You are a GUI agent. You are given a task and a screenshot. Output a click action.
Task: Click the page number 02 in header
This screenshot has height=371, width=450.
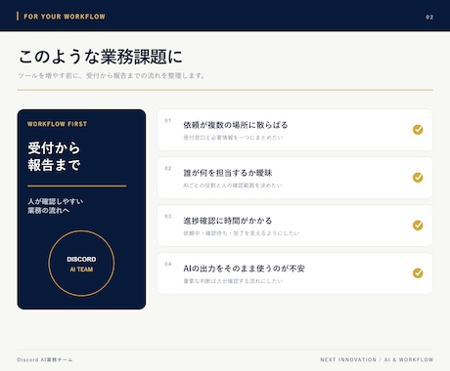coord(429,18)
